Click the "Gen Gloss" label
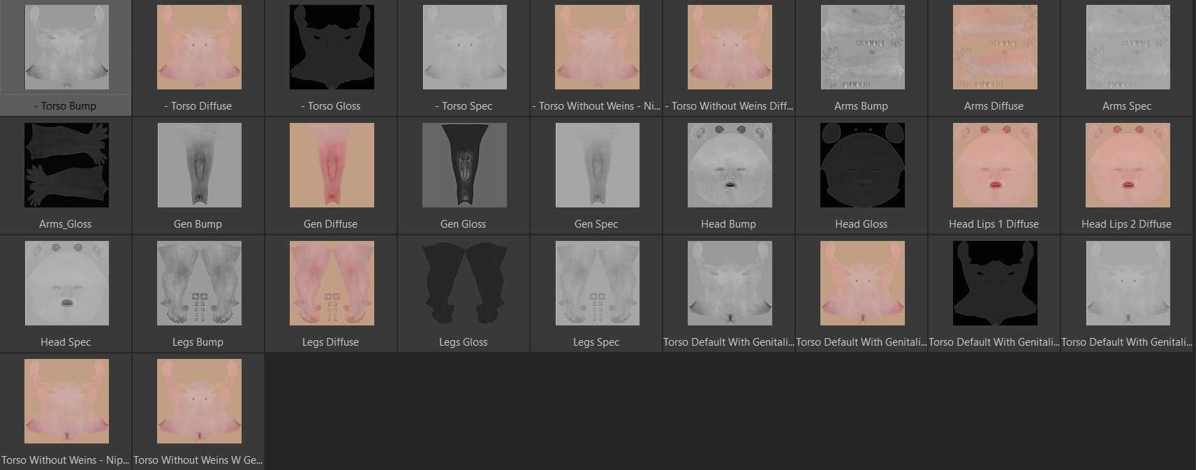Screen dimensions: 1196x470 click(463, 224)
